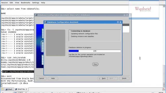Click the Database Configuration Assistant dialog title icon
Screen dimensions: 166x93
45,22
